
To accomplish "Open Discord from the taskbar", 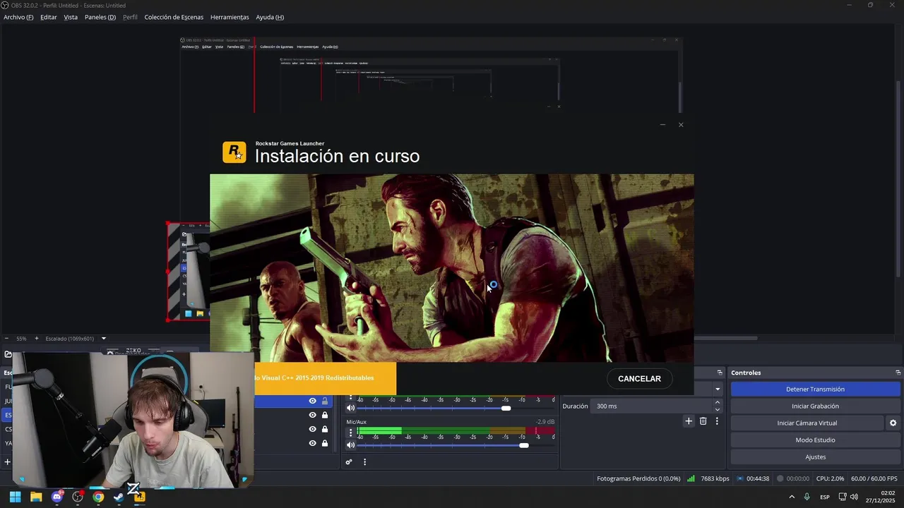I will pos(57,497).
